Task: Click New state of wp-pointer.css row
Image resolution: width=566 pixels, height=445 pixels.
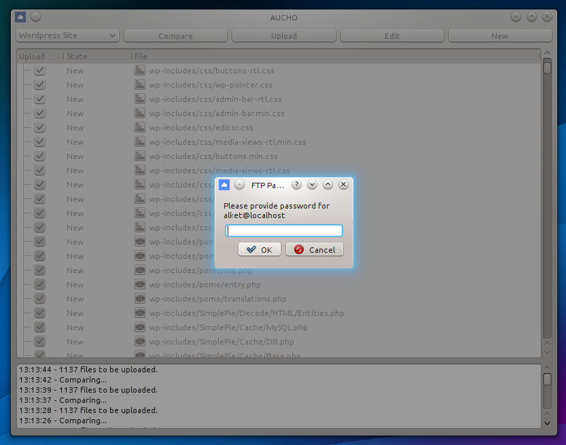Action: click(75, 85)
